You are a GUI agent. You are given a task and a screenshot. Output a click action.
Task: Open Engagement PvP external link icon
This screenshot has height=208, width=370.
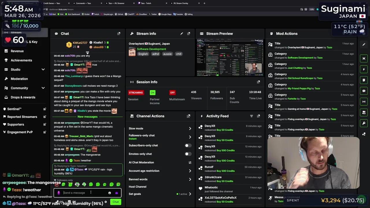[45, 132]
